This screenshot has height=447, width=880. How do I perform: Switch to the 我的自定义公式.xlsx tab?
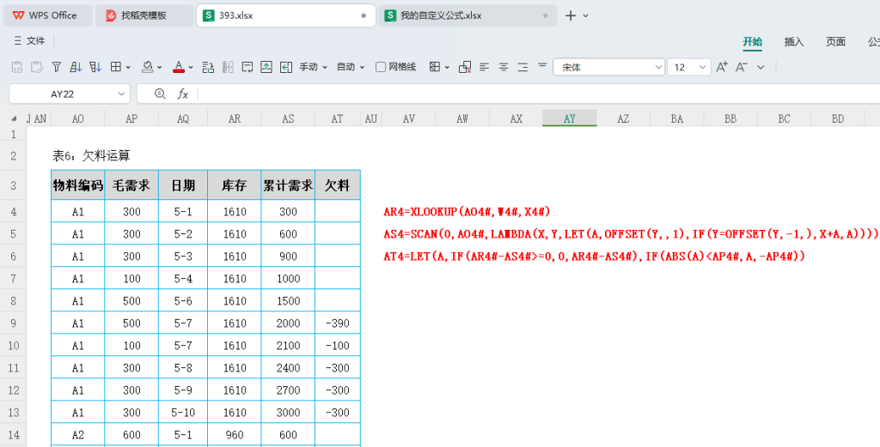coord(468,15)
